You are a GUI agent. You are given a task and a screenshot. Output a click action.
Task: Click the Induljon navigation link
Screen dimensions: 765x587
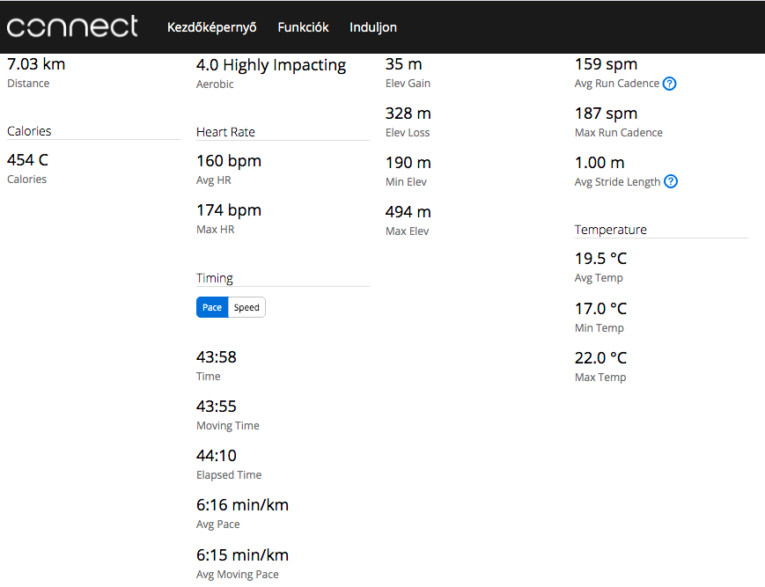tap(373, 27)
